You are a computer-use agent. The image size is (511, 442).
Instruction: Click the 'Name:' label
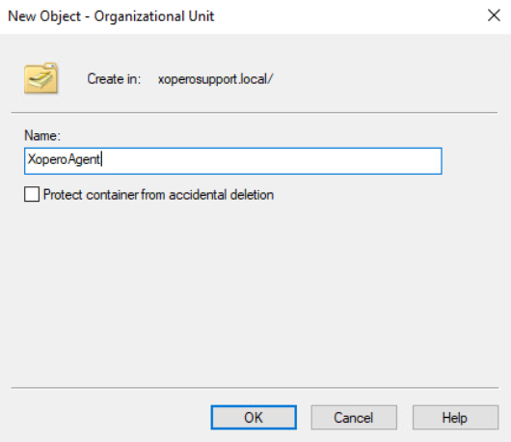(42, 135)
